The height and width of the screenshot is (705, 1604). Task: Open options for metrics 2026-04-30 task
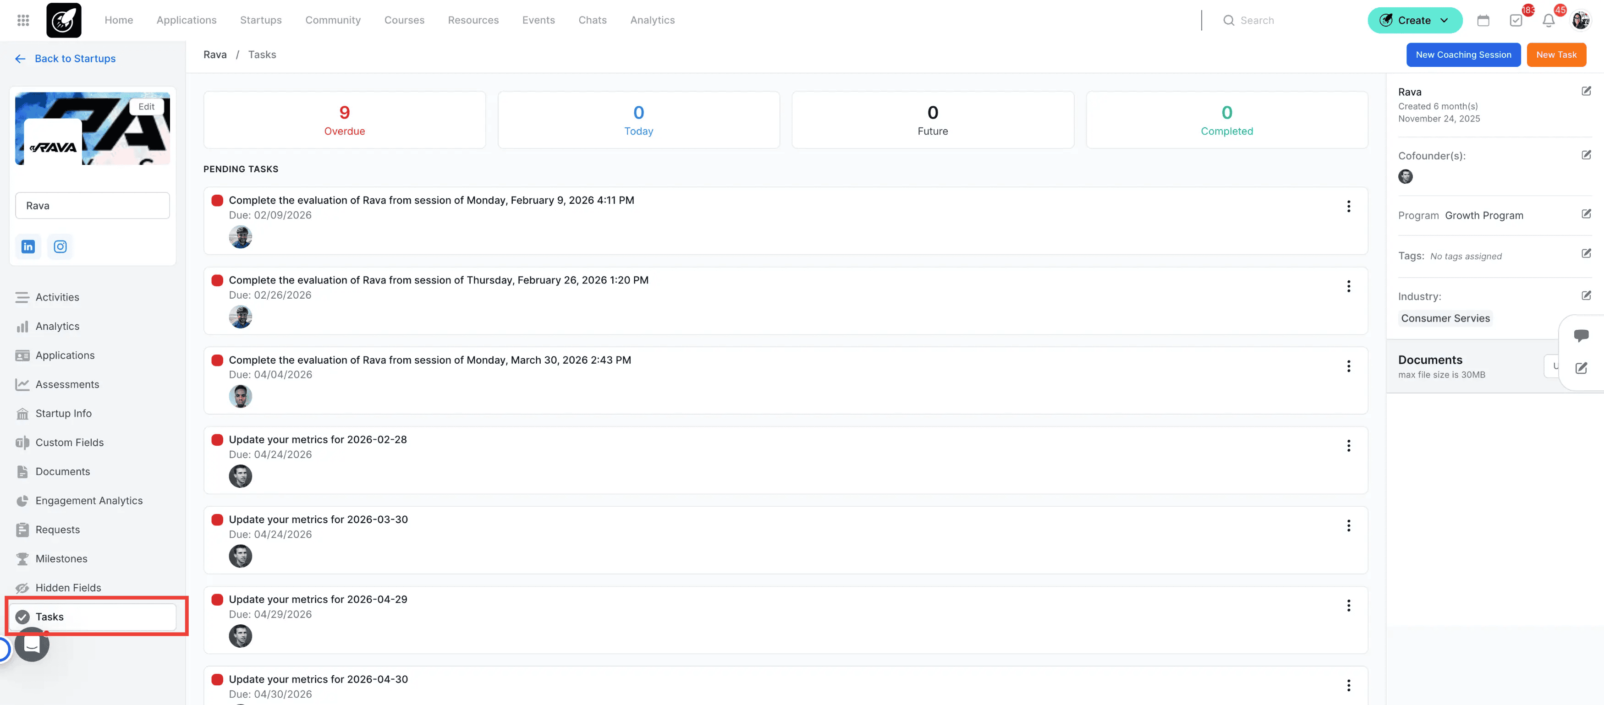point(1349,686)
